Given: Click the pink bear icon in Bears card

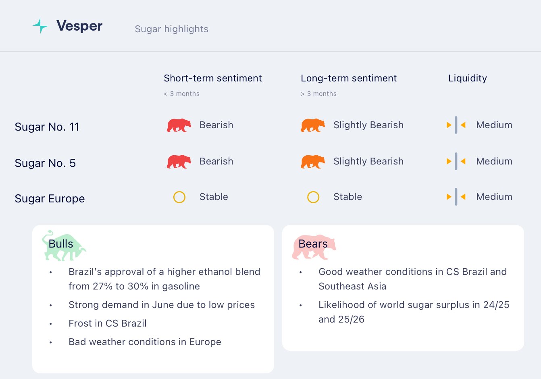Looking at the screenshot, I should coord(314,246).
